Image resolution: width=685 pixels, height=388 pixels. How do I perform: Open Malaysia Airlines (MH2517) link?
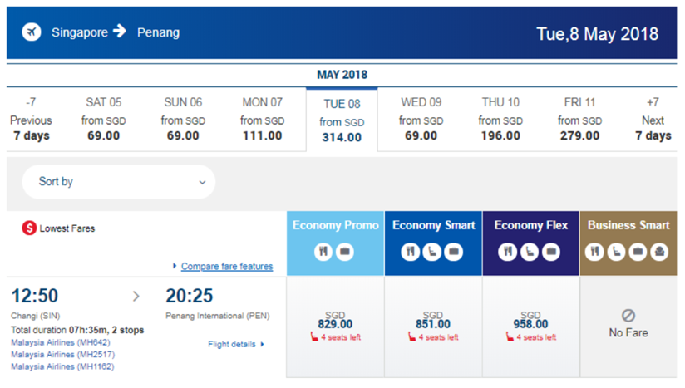63,355
